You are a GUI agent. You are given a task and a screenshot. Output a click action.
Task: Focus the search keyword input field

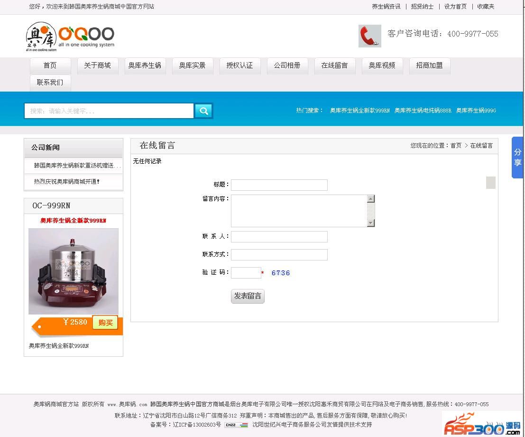pos(109,111)
